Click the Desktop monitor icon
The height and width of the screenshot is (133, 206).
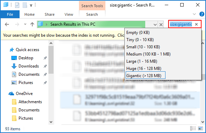(14, 58)
